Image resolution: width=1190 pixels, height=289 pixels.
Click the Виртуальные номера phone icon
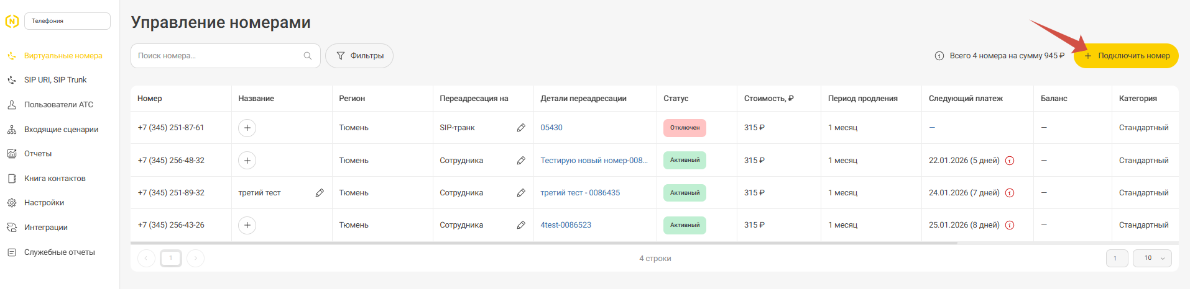[12, 56]
